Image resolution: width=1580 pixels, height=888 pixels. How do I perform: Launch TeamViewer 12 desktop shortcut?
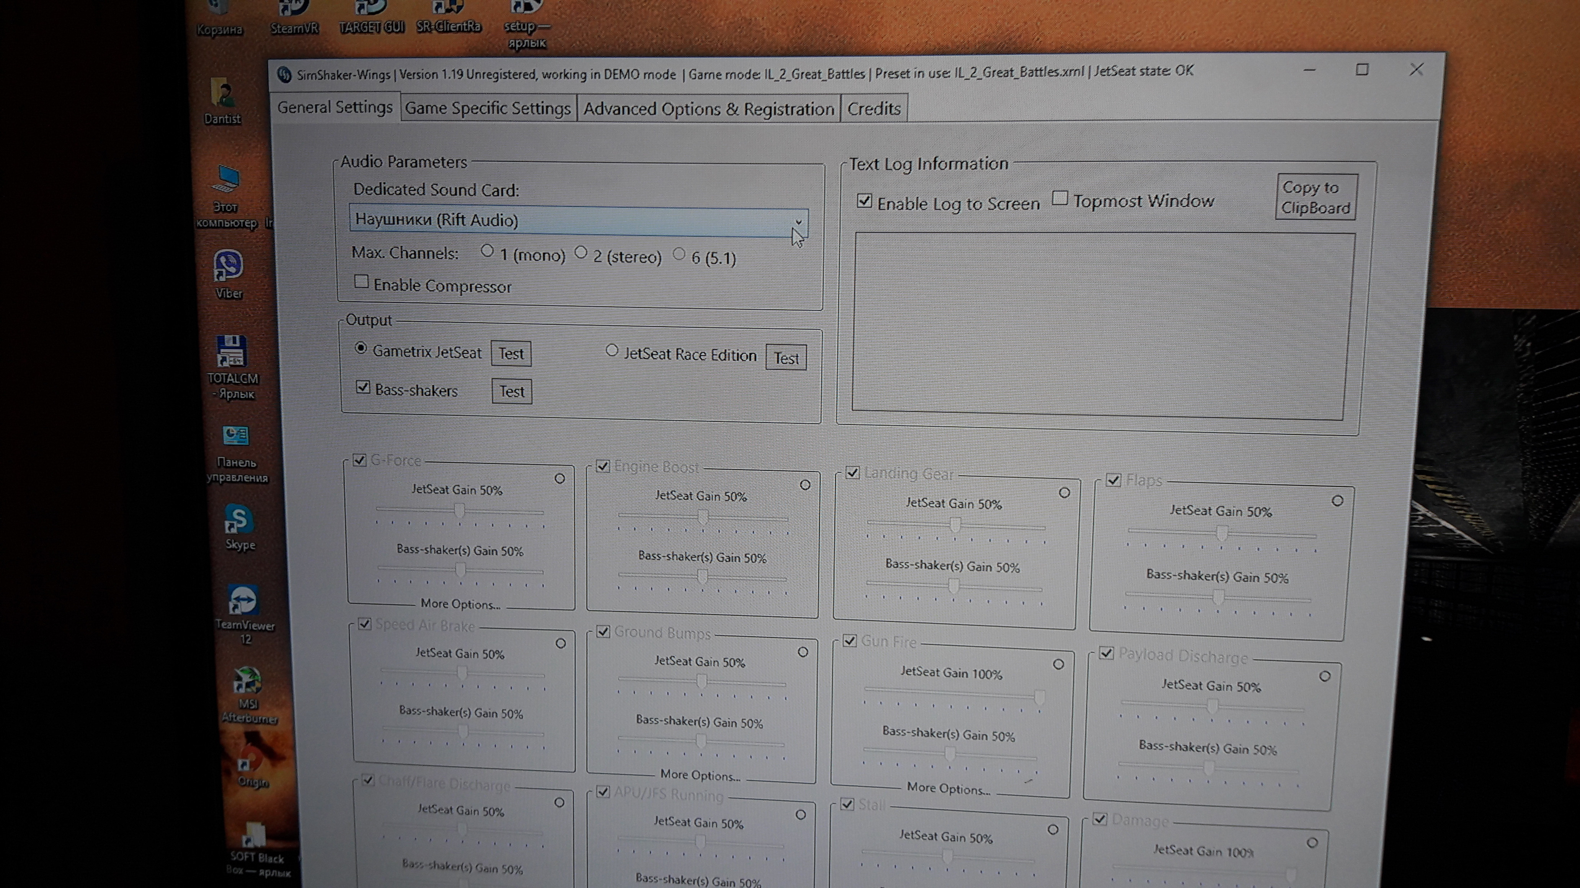[244, 614]
